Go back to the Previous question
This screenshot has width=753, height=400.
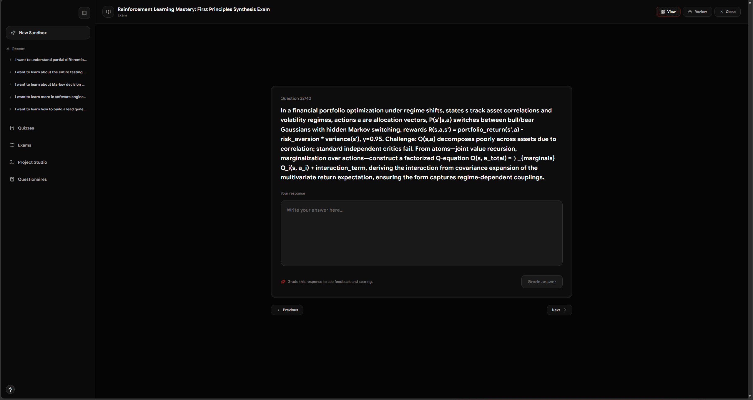pyautogui.click(x=287, y=310)
